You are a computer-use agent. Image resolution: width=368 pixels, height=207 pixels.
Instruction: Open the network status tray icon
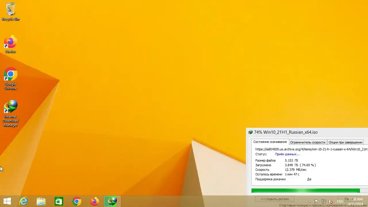point(324,202)
